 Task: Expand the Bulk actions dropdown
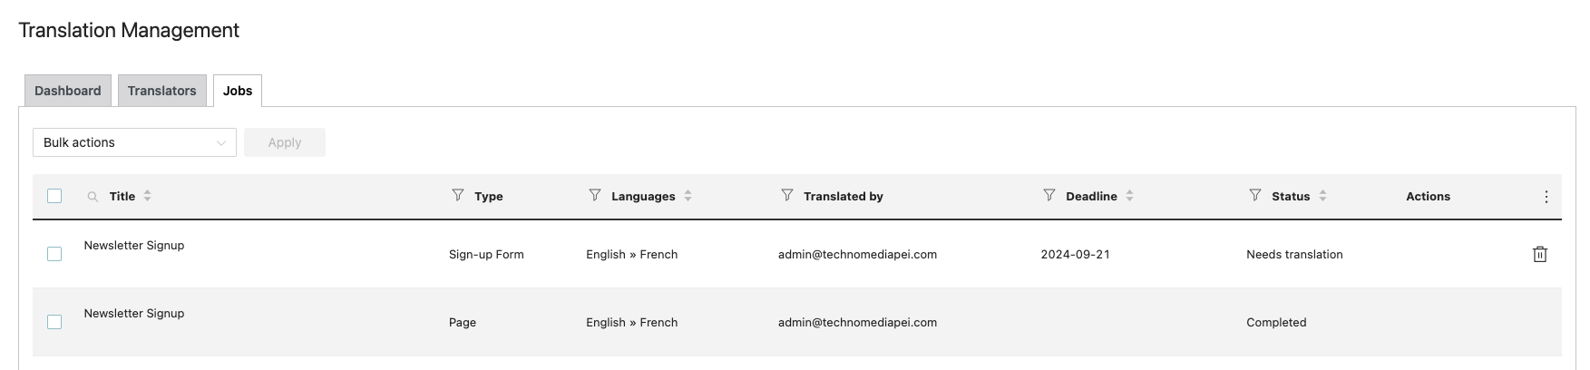[134, 142]
